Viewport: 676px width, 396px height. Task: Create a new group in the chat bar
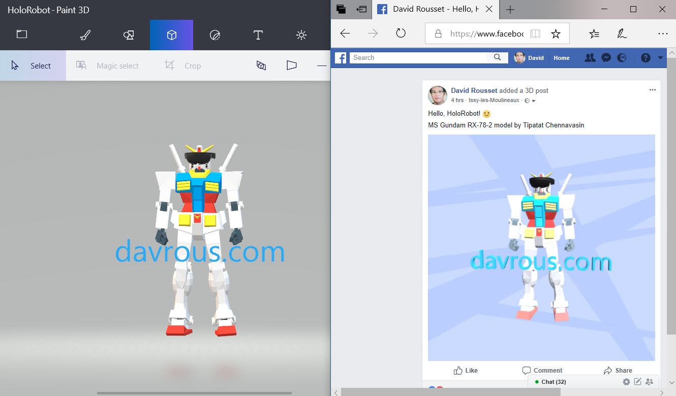649,382
